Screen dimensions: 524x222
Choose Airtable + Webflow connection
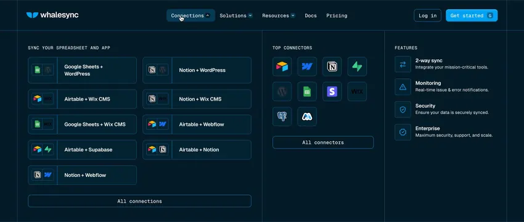[197, 125]
